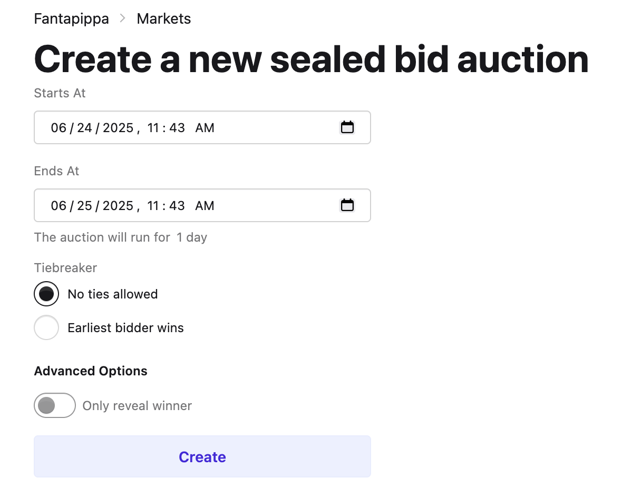Select AM in Starts At field

click(205, 127)
